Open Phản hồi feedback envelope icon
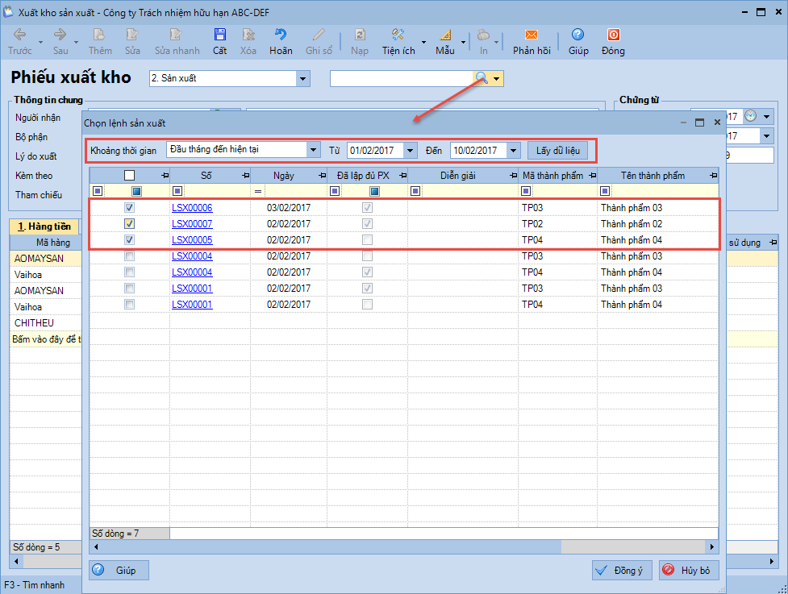788x594 pixels. [x=532, y=35]
